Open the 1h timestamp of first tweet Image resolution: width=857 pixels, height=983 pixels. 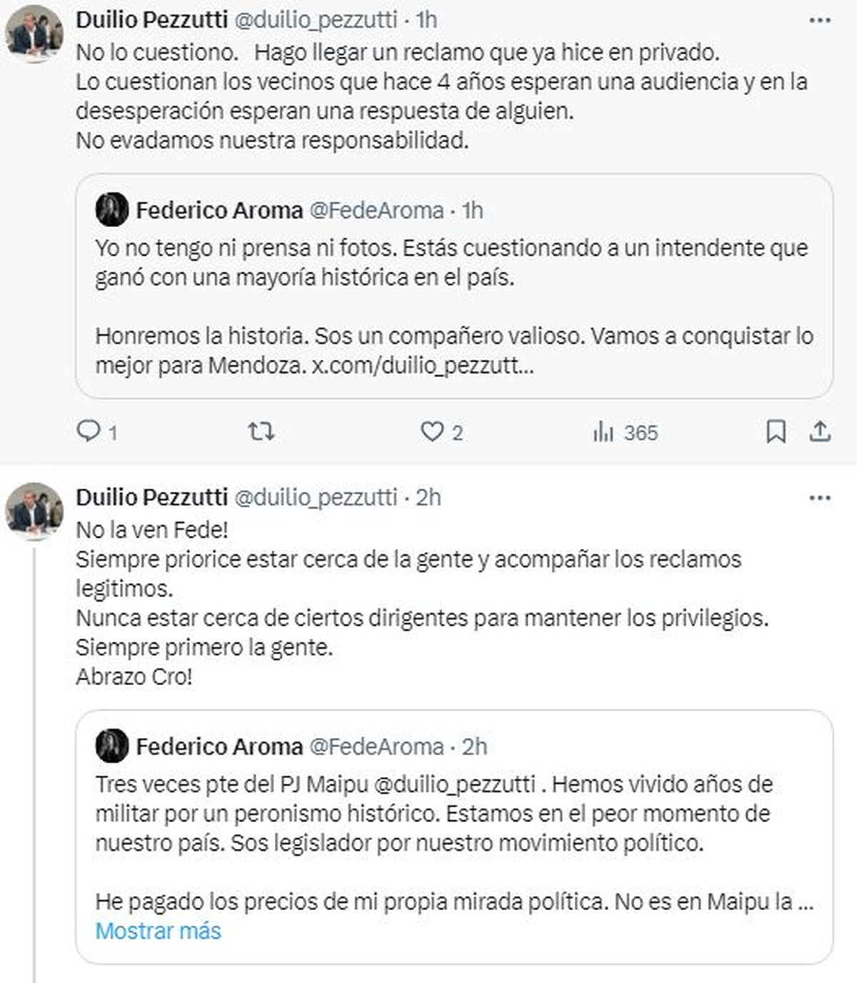click(426, 20)
